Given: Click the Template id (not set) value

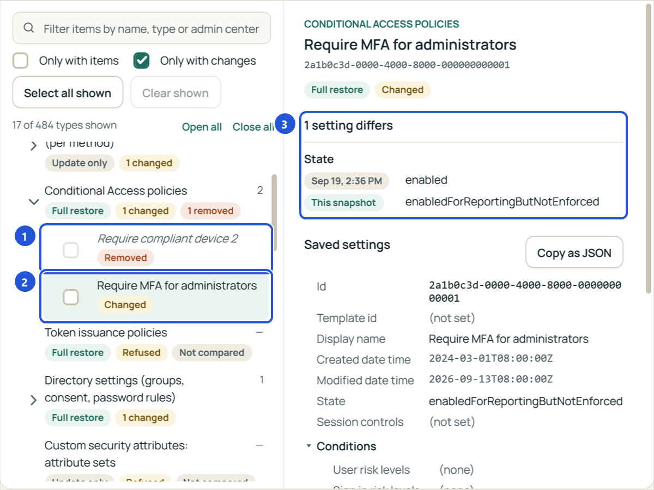Looking at the screenshot, I should (452, 318).
